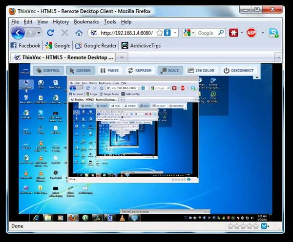Image resolution: width=293 pixels, height=242 pixels.
Task: Open the AddictiveTips bookmark
Action: click(x=141, y=45)
